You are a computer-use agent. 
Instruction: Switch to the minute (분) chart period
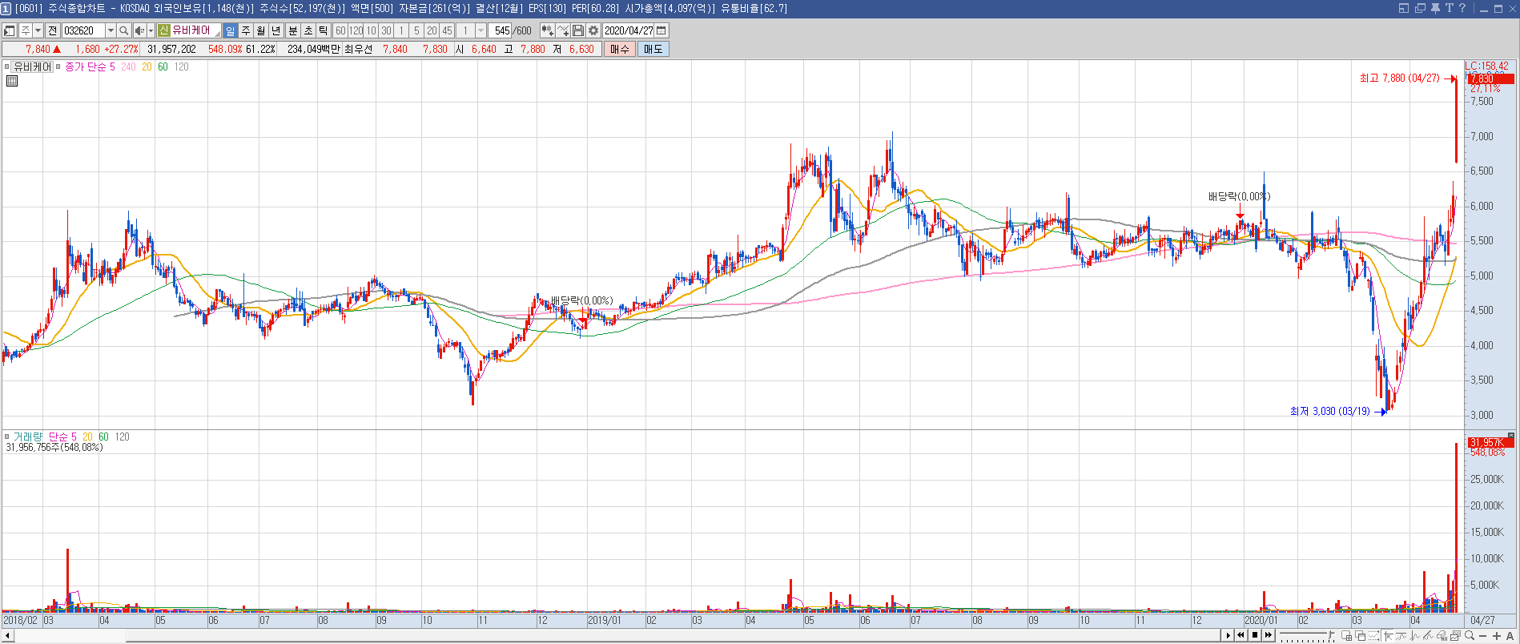point(292,30)
